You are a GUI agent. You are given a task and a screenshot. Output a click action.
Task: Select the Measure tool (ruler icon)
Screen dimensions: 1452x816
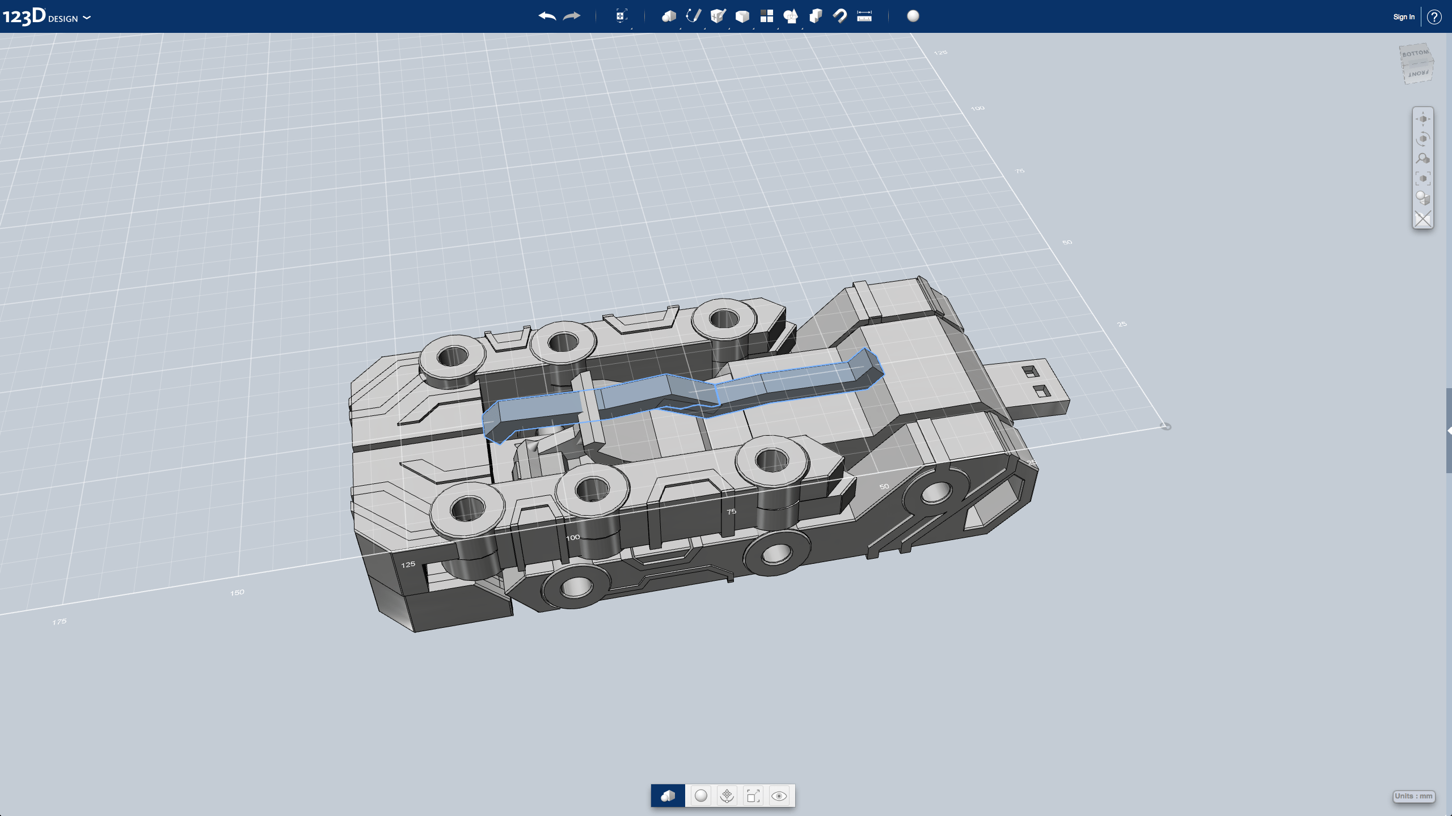point(865,16)
